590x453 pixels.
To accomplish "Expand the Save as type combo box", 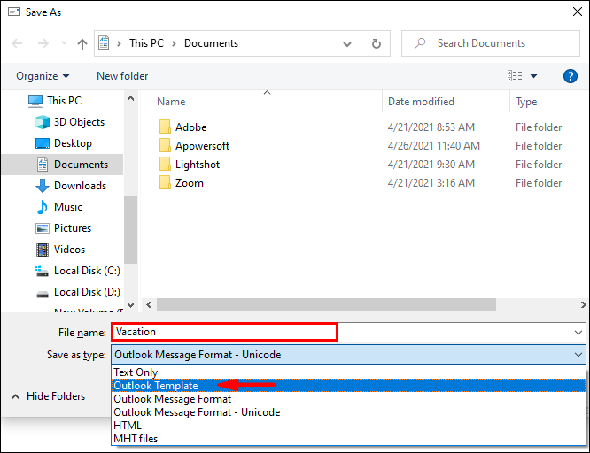I will pos(347,355).
